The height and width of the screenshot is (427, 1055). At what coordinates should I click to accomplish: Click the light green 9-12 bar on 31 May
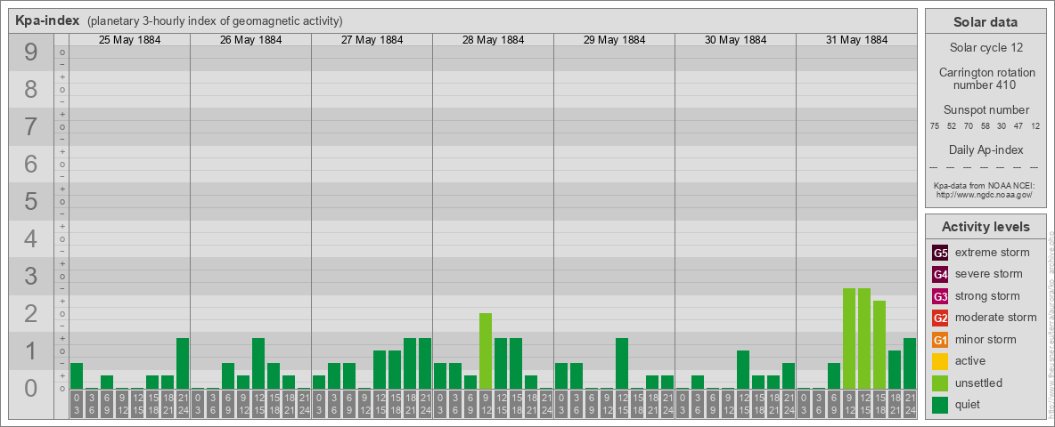click(848, 338)
